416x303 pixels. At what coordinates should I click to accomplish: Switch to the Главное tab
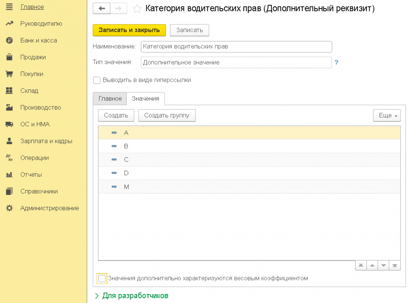pyautogui.click(x=110, y=99)
